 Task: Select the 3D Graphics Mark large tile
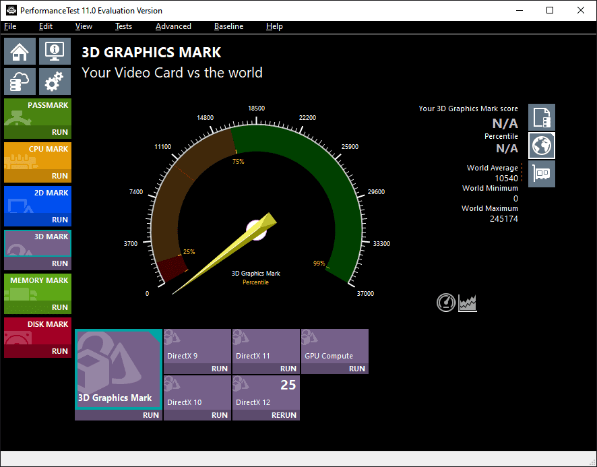(x=119, y=369)
